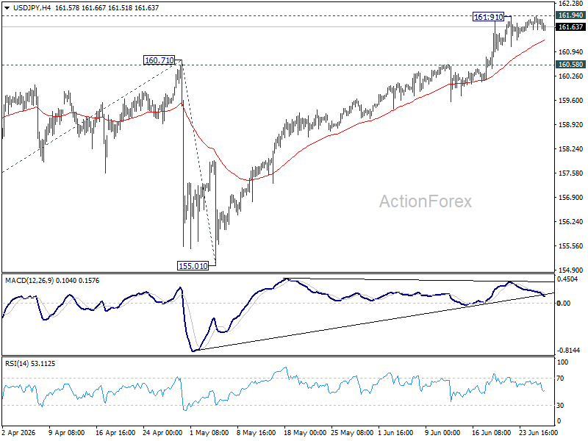Click the 160.710 price label box
The image size is (588, 441).
click(x=159, y=60)
